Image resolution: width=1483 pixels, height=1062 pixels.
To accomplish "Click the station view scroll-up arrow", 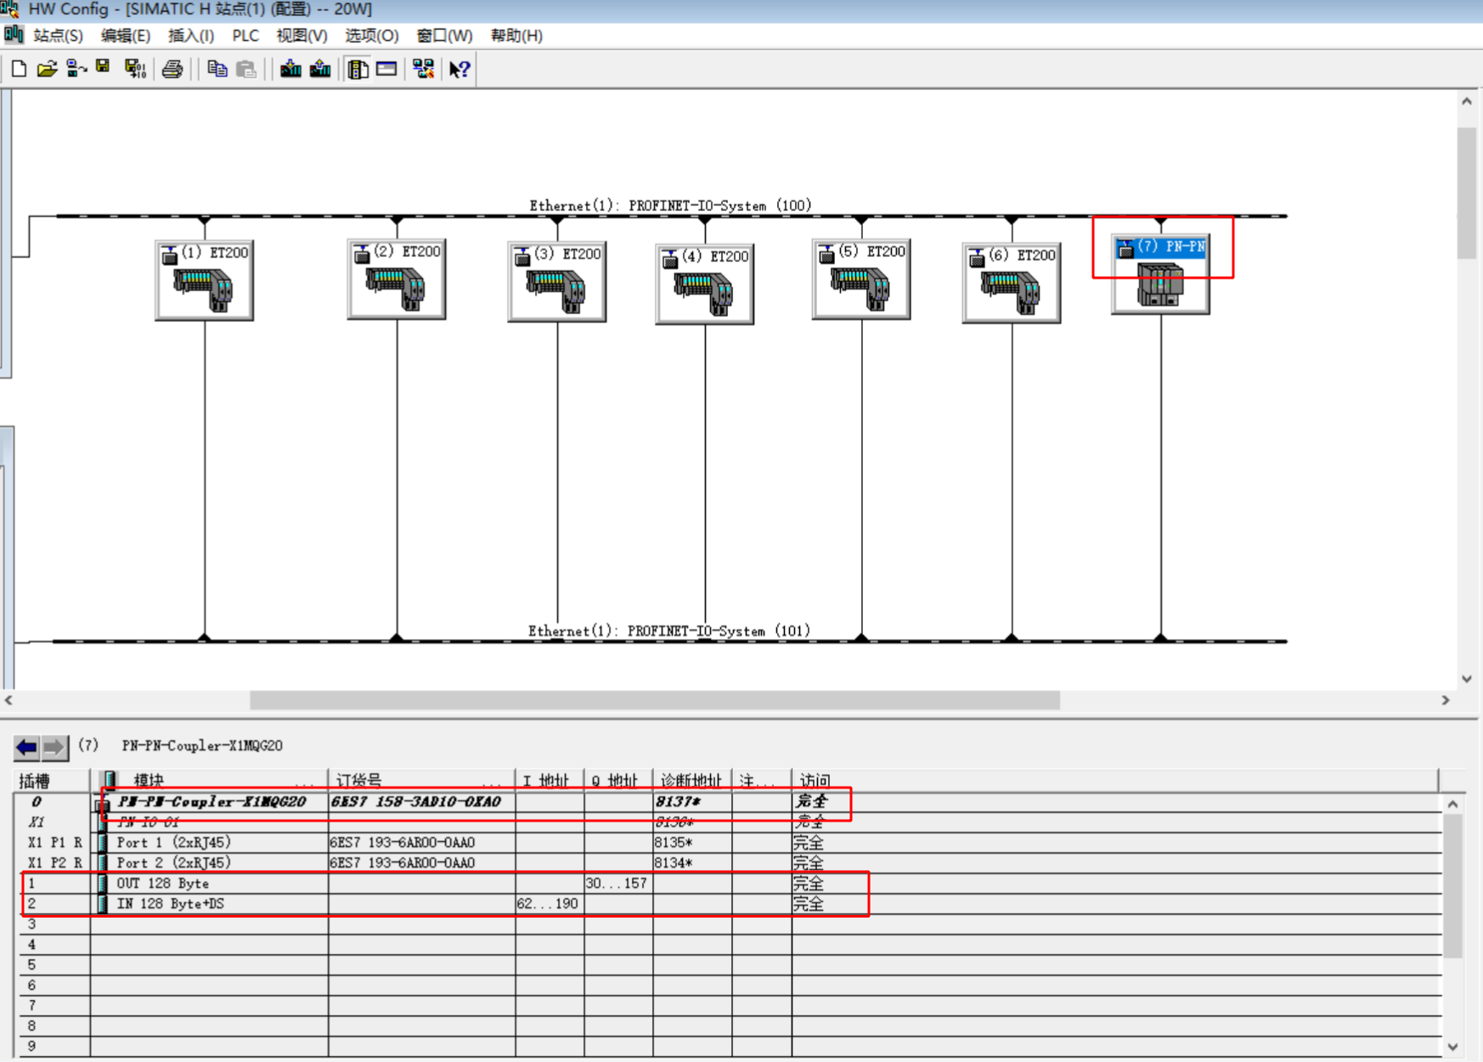I will point(1466,101).
